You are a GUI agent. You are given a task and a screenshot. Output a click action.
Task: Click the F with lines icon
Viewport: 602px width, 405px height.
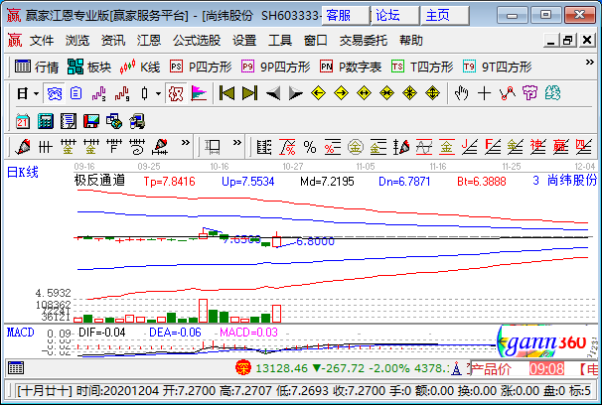coord(114,147)
